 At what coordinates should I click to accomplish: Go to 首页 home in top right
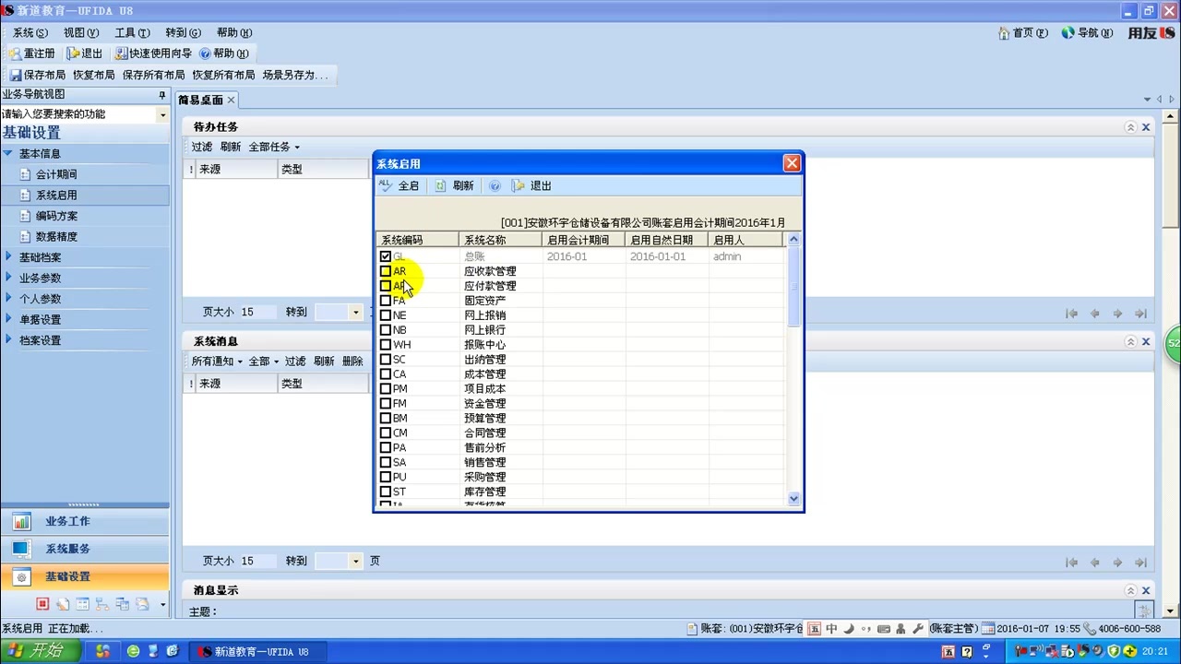coord(1023,32)
